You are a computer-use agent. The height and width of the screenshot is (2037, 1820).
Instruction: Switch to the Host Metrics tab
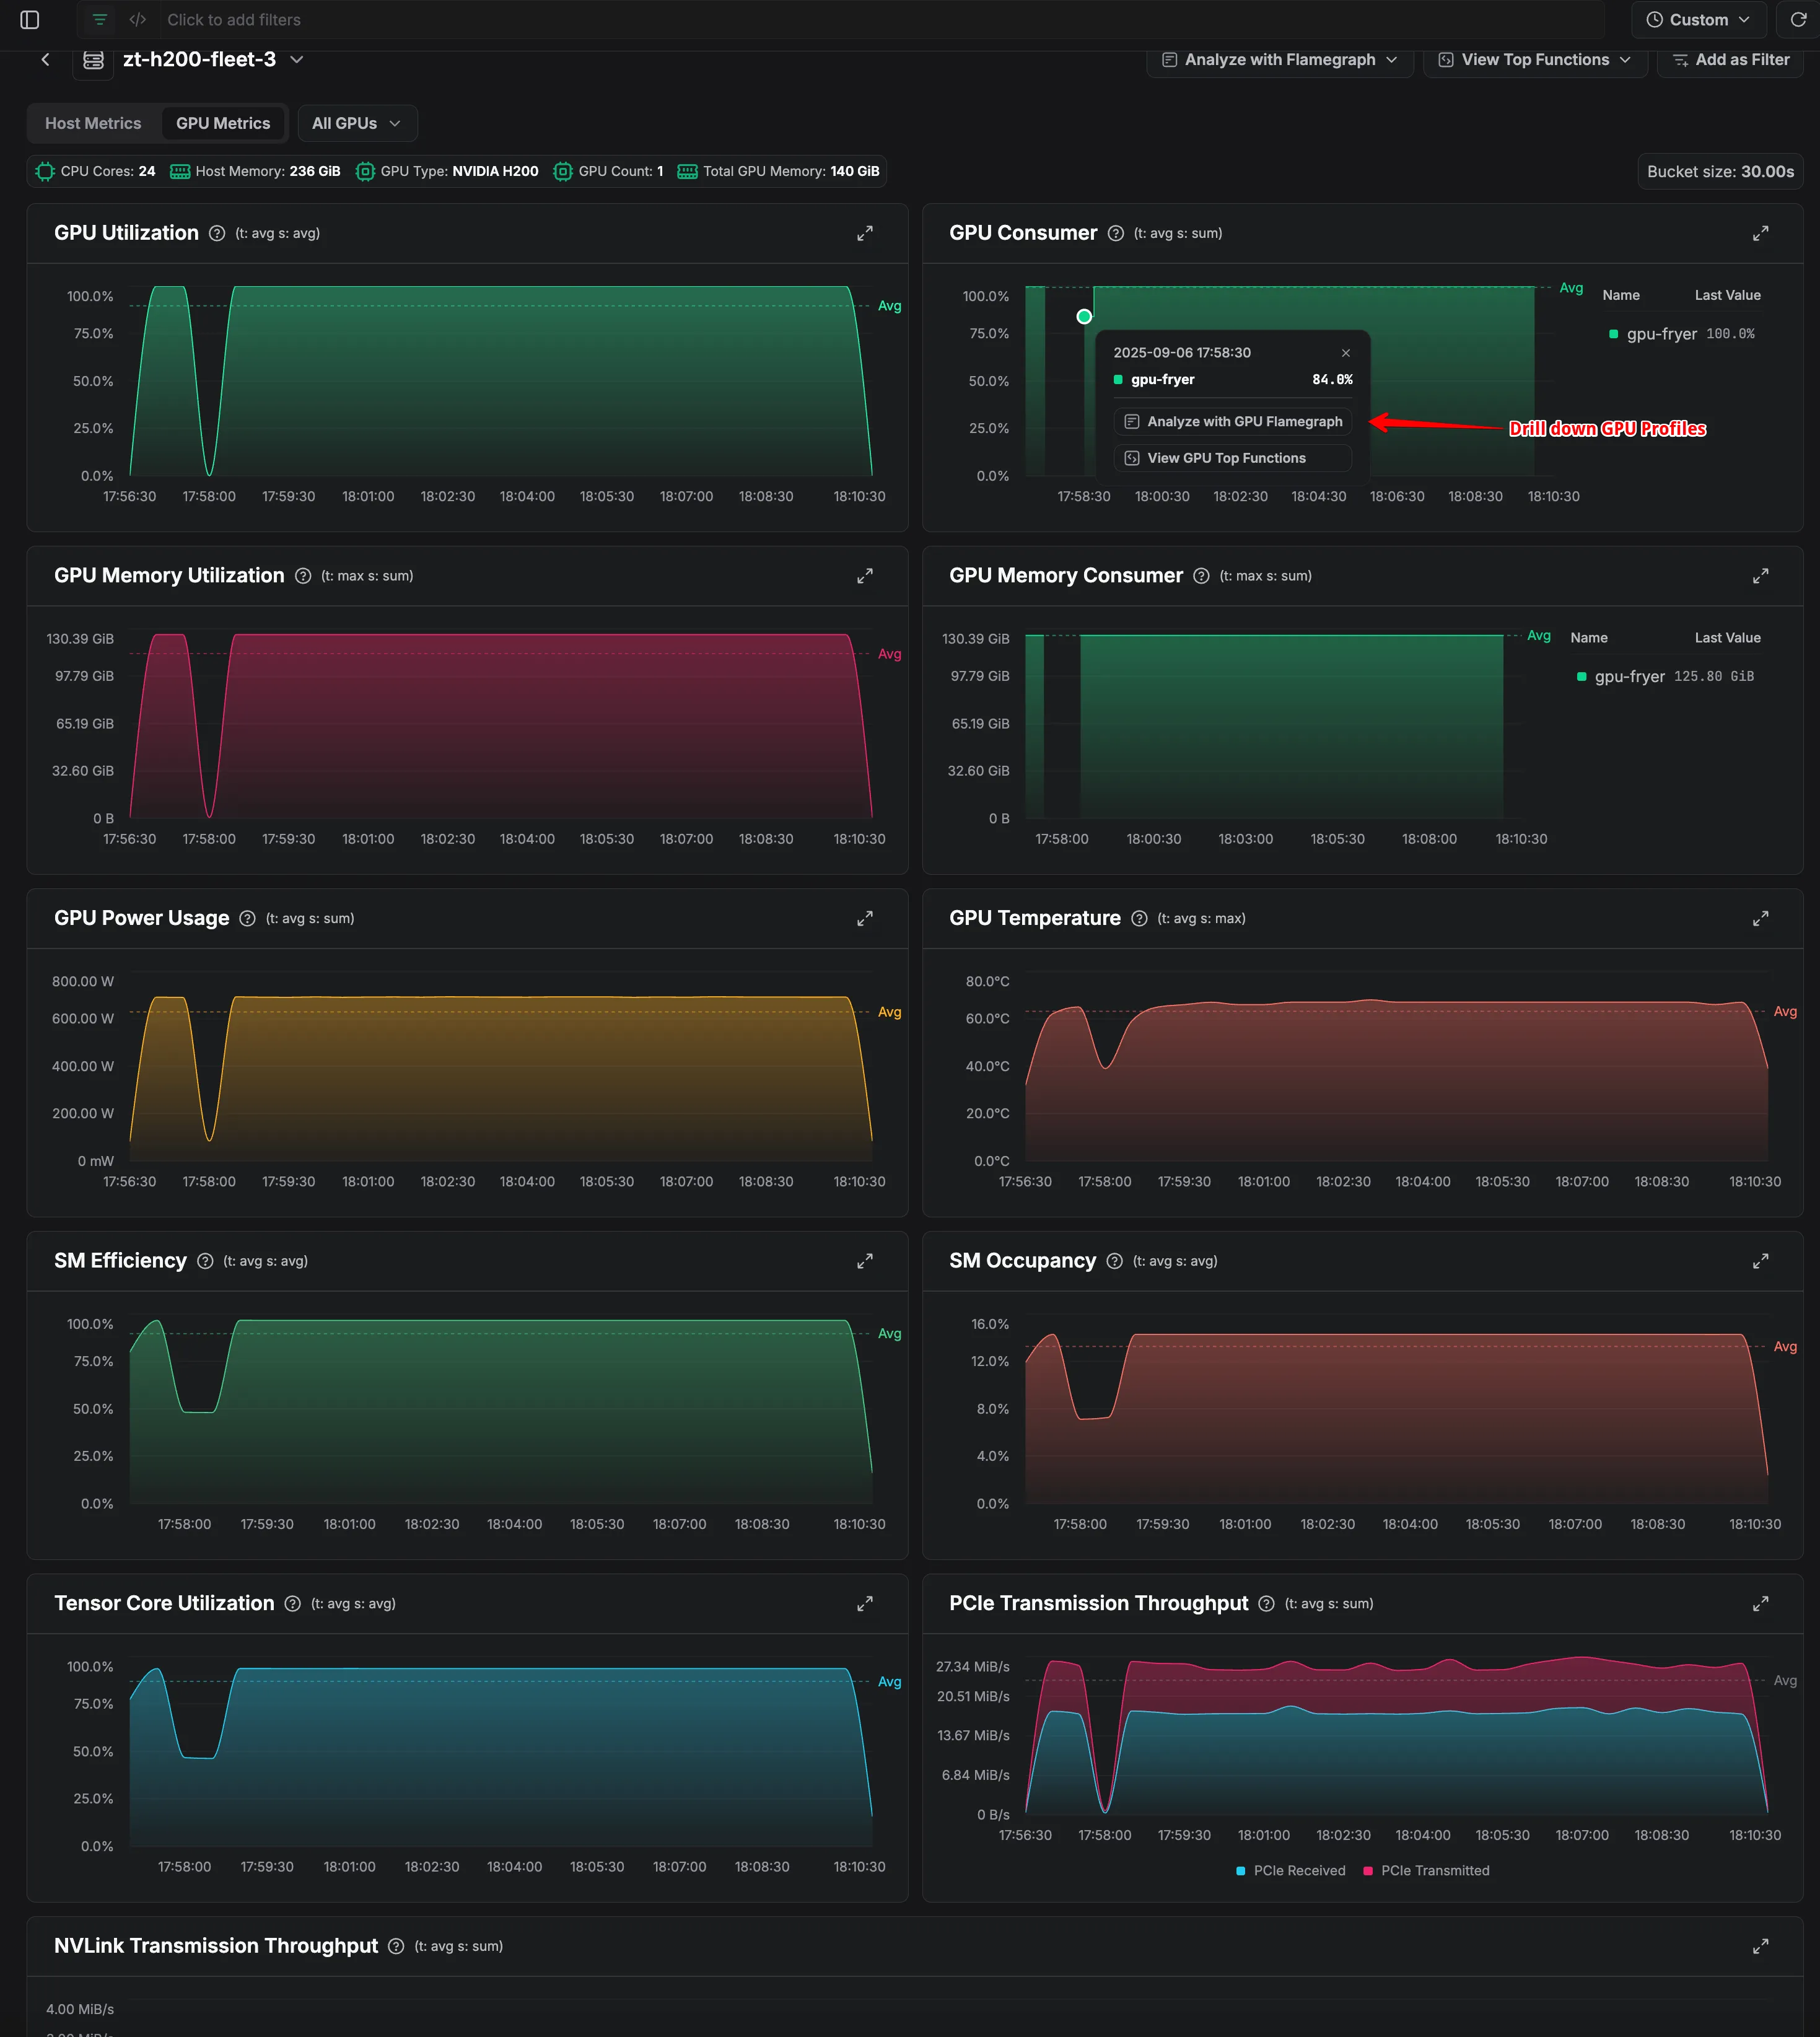93,123
